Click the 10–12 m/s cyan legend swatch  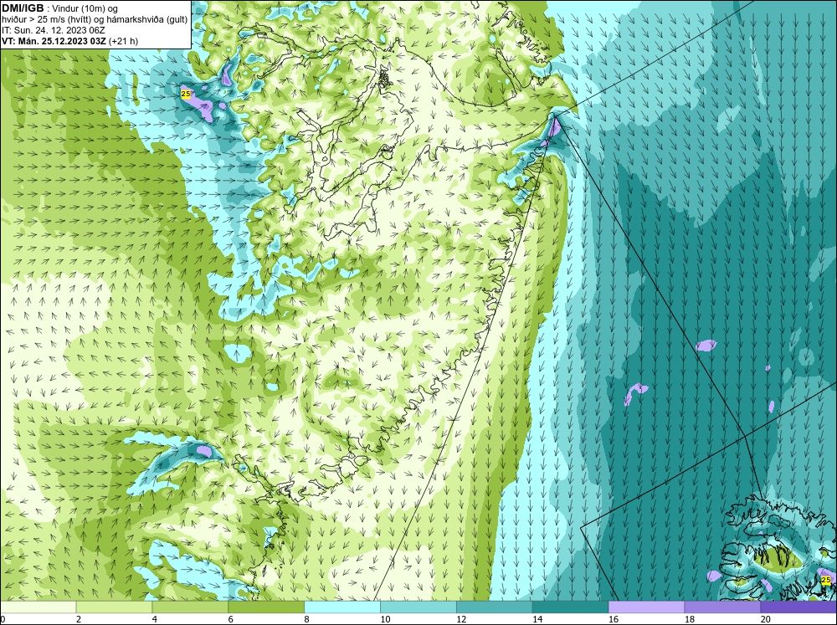(x=418, y=607)
